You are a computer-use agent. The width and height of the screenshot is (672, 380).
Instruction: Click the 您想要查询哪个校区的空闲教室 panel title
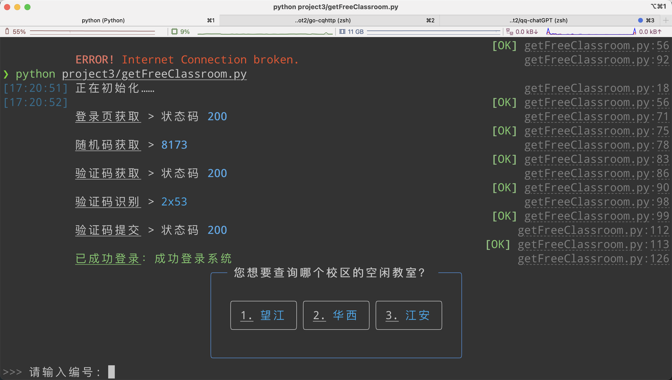point(329,273)
